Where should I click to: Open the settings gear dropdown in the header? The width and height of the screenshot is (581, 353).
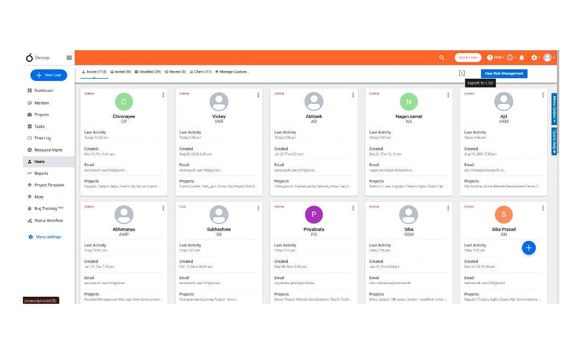[536, 57]
